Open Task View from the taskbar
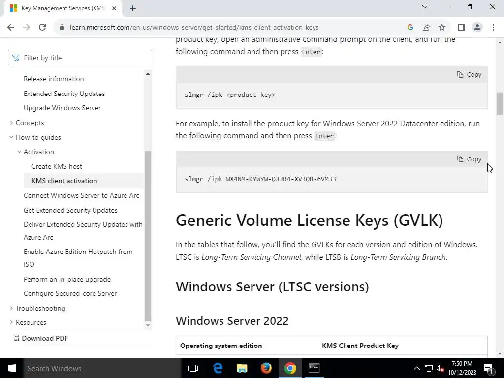The image size is (504, 378). (x=193, y=368)
